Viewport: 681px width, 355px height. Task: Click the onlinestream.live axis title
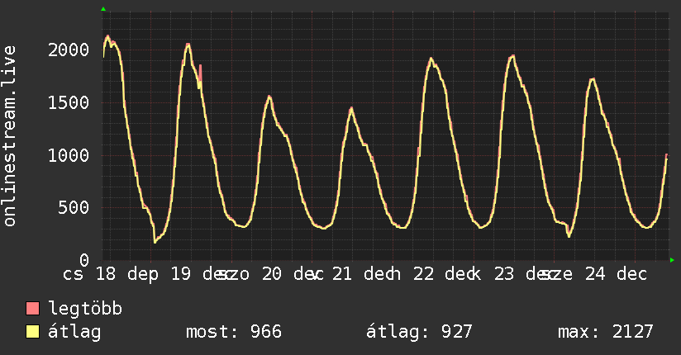[x=10, y=136]
